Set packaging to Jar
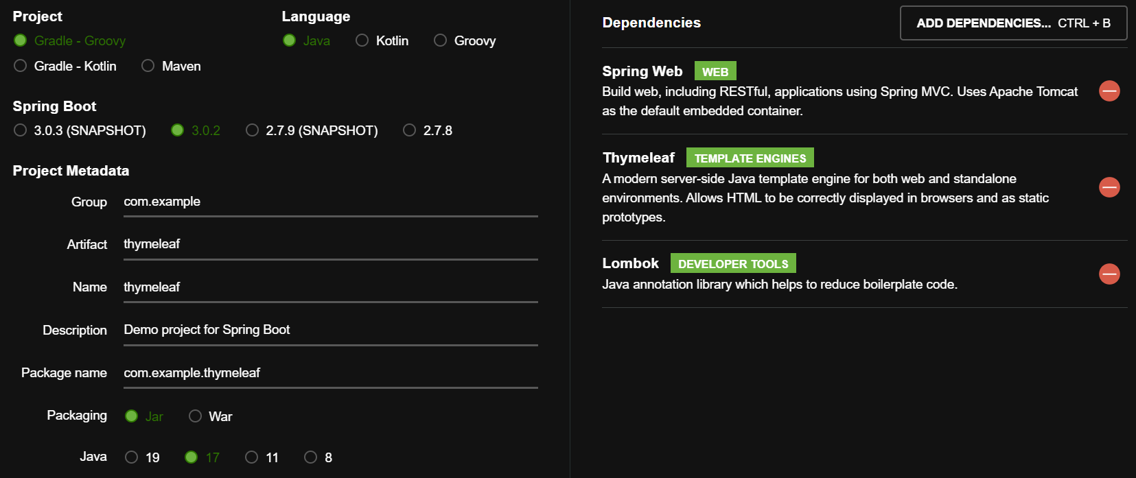The image size is (1136, 478). point(144,416)
